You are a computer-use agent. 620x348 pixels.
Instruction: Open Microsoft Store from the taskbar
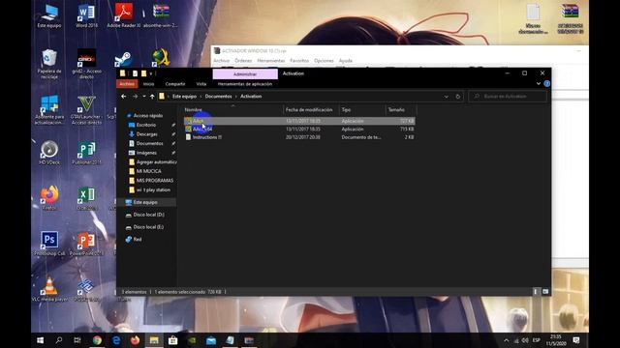[x=172, y=340]
